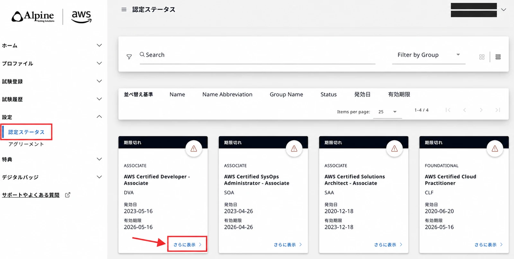This screenshot has width=514, height=259.
Task: Click the Alpine Testing Solutions logo
Action: (x=33, y=17)
